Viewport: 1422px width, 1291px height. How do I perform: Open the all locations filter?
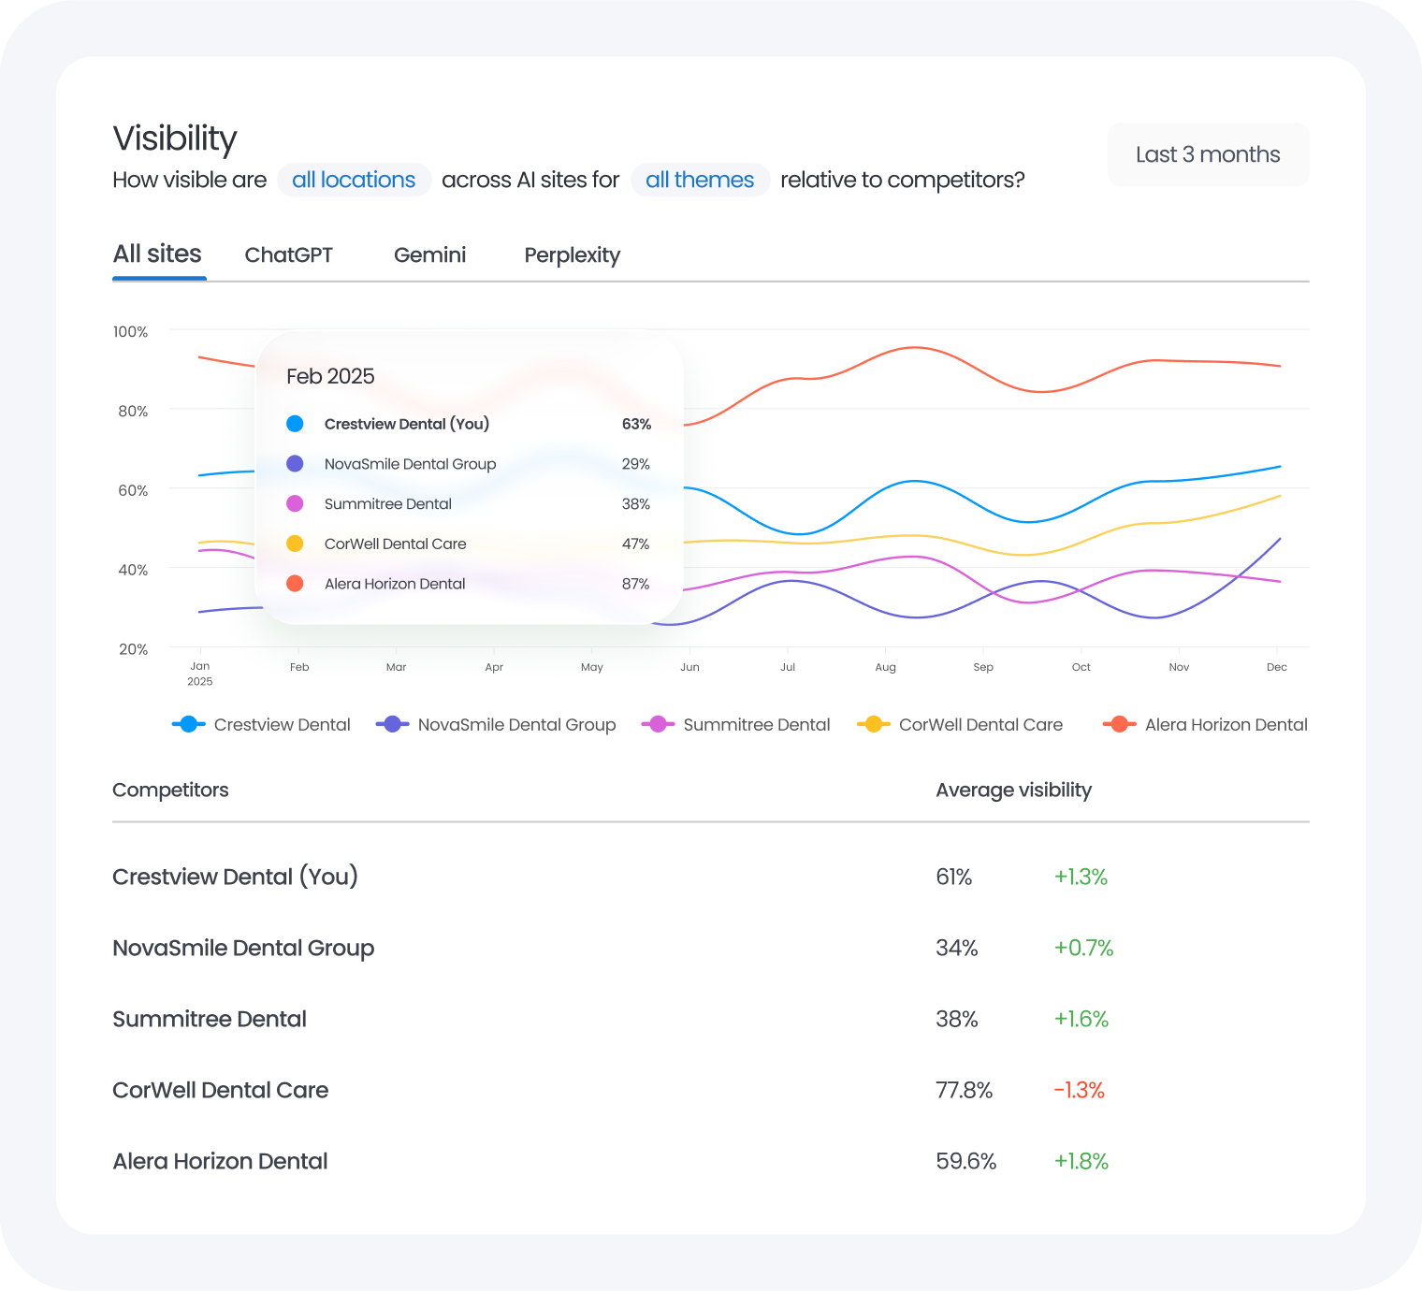(x=354, y=179)
